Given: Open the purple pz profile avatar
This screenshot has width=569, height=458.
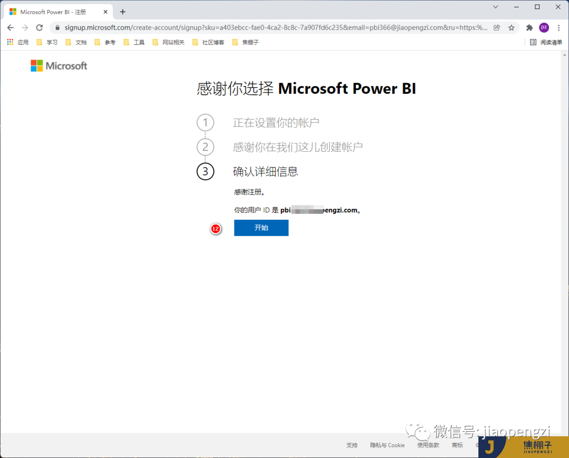Looking at the screenshot, I should tap(544, 27).
